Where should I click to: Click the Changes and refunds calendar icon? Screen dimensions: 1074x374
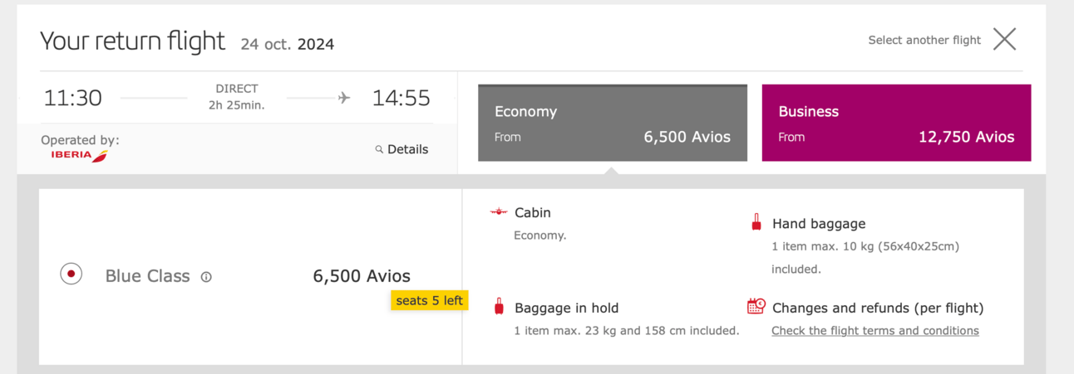point(756,306)
